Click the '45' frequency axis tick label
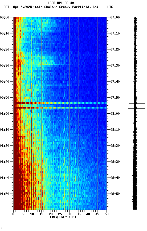The height and width of the screenshot is (231, 147). (97, 214)
